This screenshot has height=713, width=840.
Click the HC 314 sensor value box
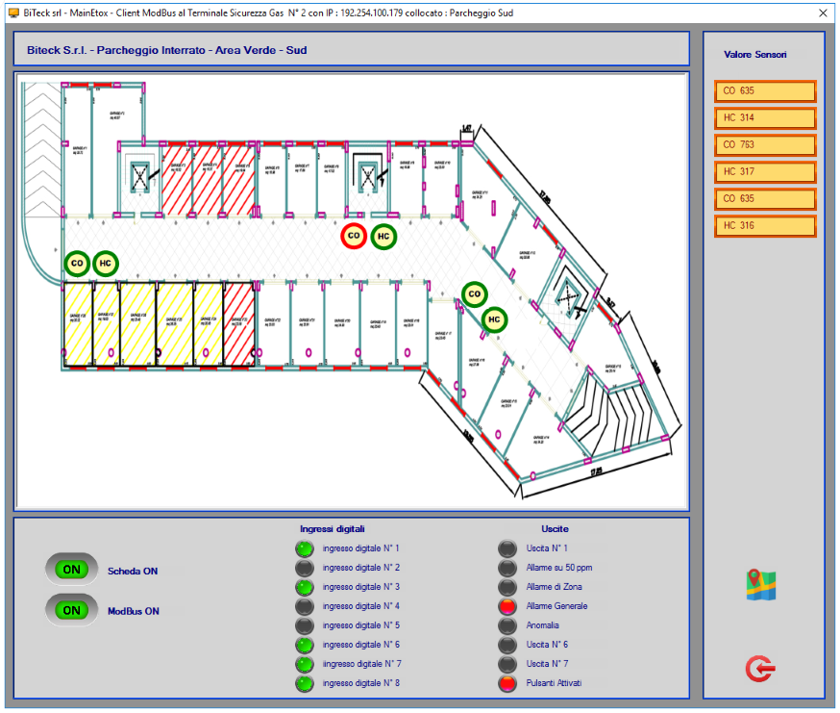coord(765,118)
